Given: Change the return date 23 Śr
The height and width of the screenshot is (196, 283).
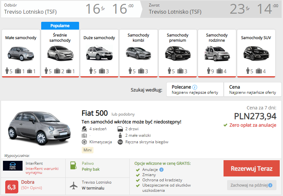Looking at the screenshot, I should pos(240,9).
